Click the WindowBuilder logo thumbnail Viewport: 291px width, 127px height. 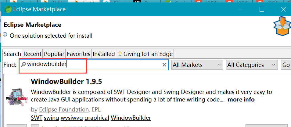point(17,97)
